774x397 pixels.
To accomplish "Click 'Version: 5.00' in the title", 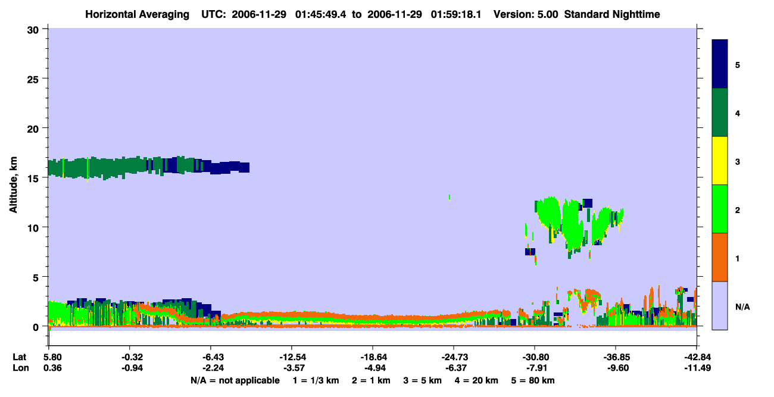I will (526, 14).
